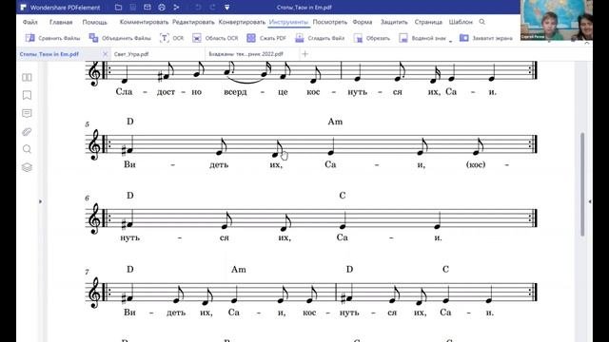Click the search magnifier in the menu bar
The image size is (609, 342).
[482, 22]
